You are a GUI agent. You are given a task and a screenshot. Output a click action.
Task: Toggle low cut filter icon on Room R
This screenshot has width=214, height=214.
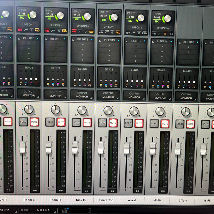(x=53, y=31)
